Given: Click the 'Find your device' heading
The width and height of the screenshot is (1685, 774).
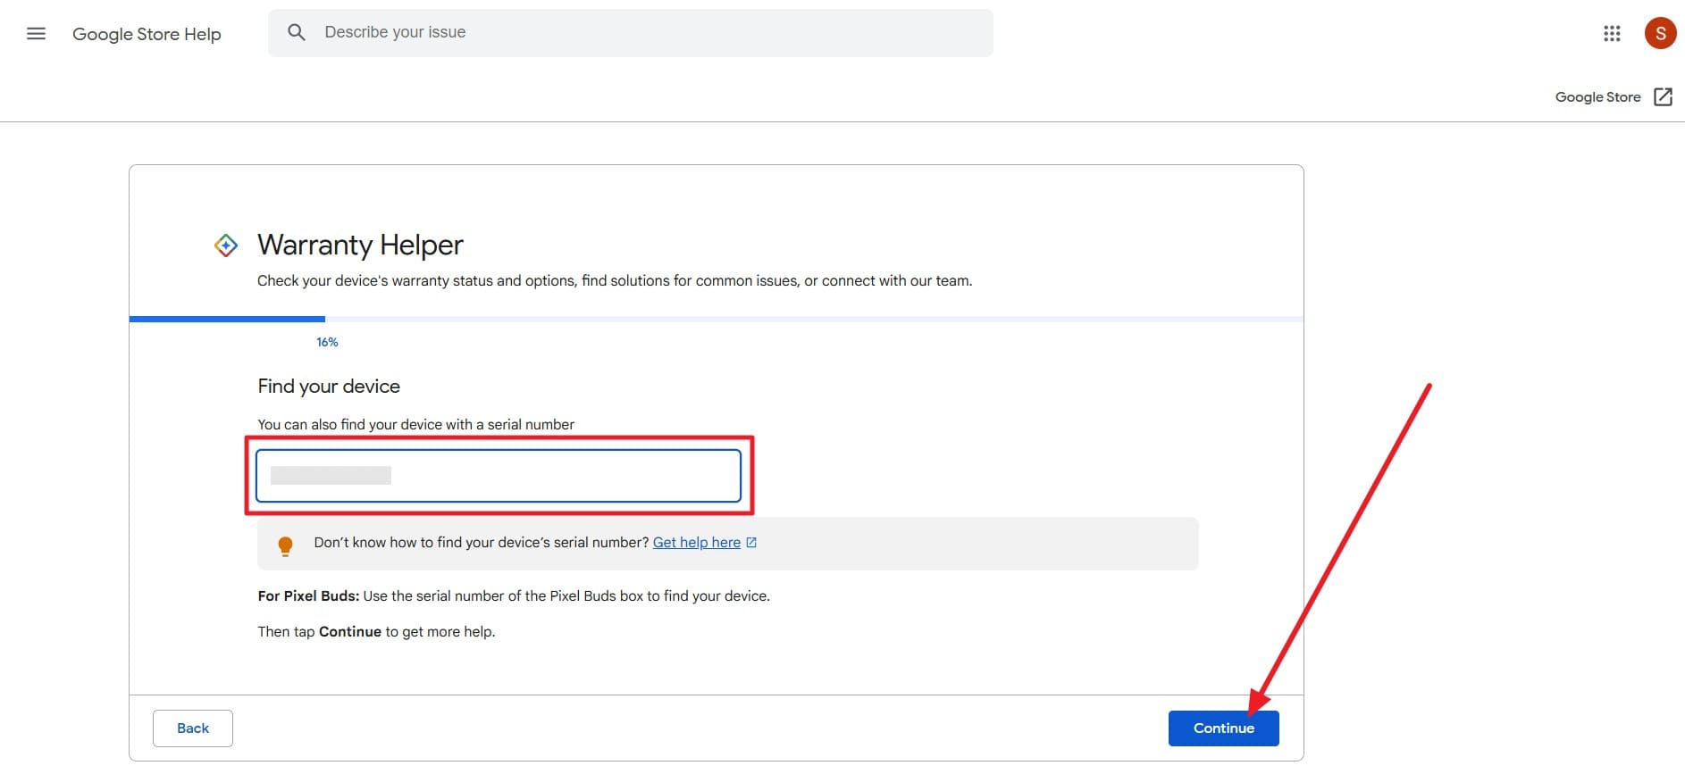Looking at the screenshot, I should (x=329, y=387).
